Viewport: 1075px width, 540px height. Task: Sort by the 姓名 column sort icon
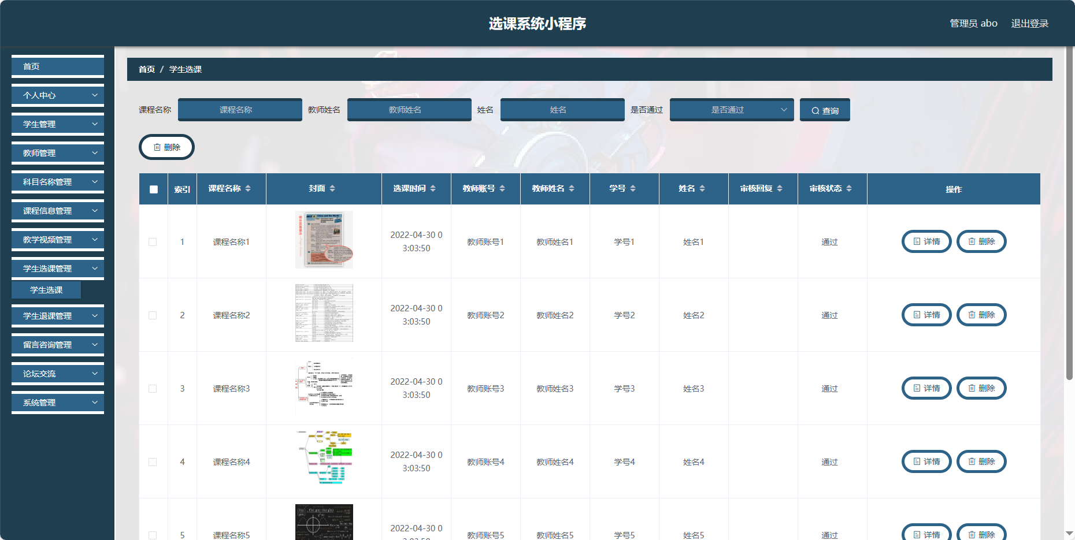click(x=702, y=188)
